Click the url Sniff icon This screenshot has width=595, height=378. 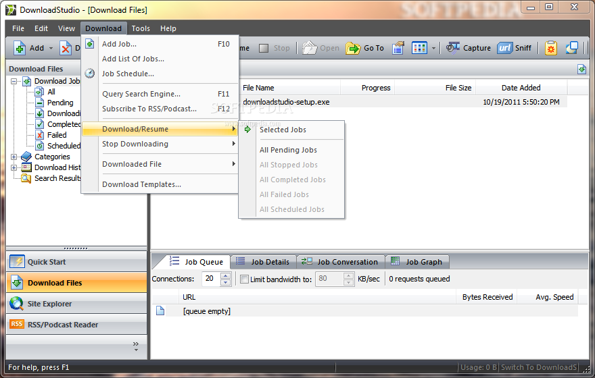pyautogui.click(x=504, y=48)
